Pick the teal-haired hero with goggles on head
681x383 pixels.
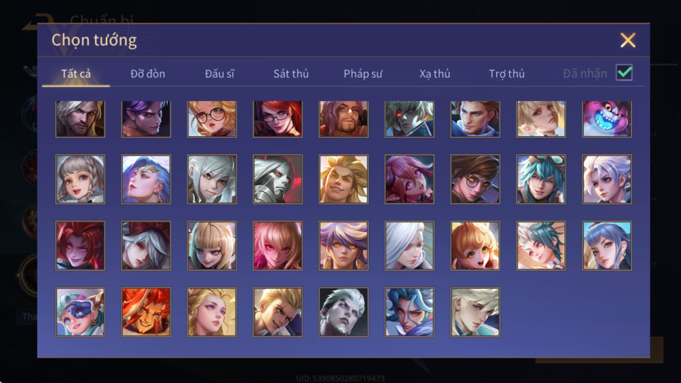point(541,179)
